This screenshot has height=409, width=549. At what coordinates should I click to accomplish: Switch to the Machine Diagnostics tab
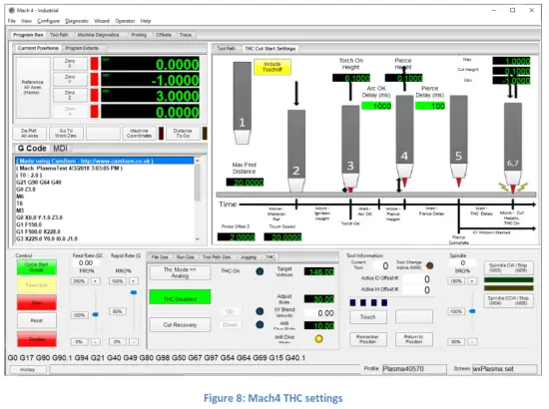pyautogui.click(x=98, y=35)
